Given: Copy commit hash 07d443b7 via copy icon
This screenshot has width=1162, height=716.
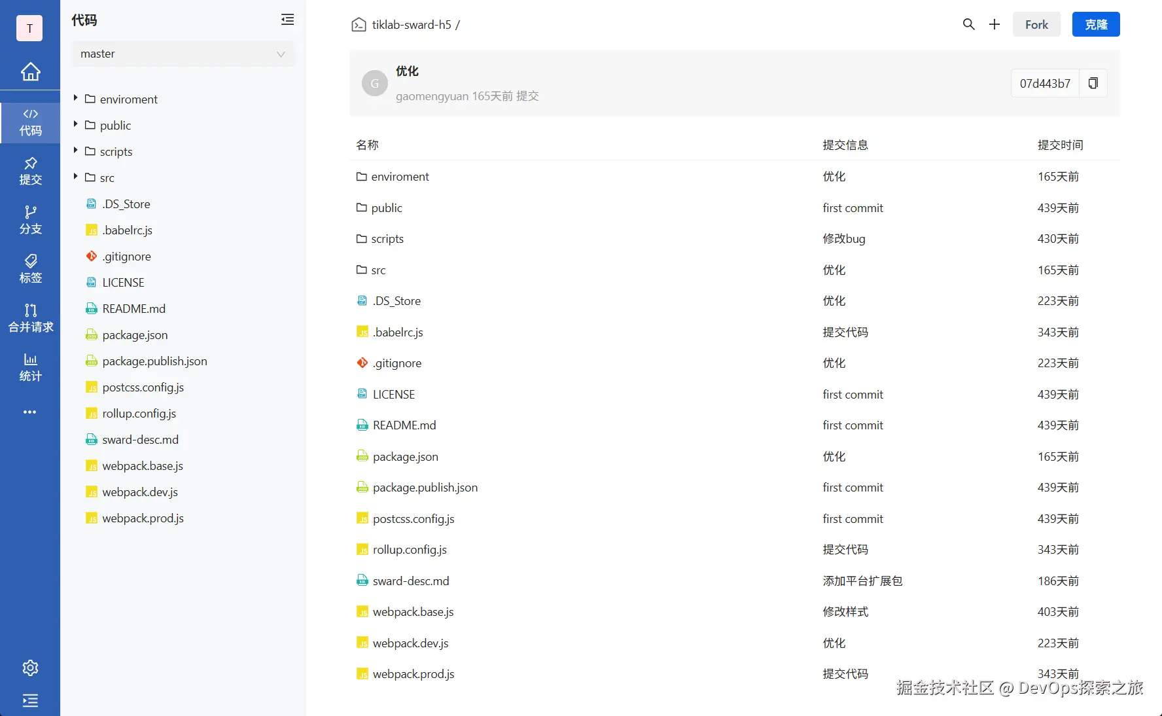Looking at the screenshot, I should tap(1093, 83).
